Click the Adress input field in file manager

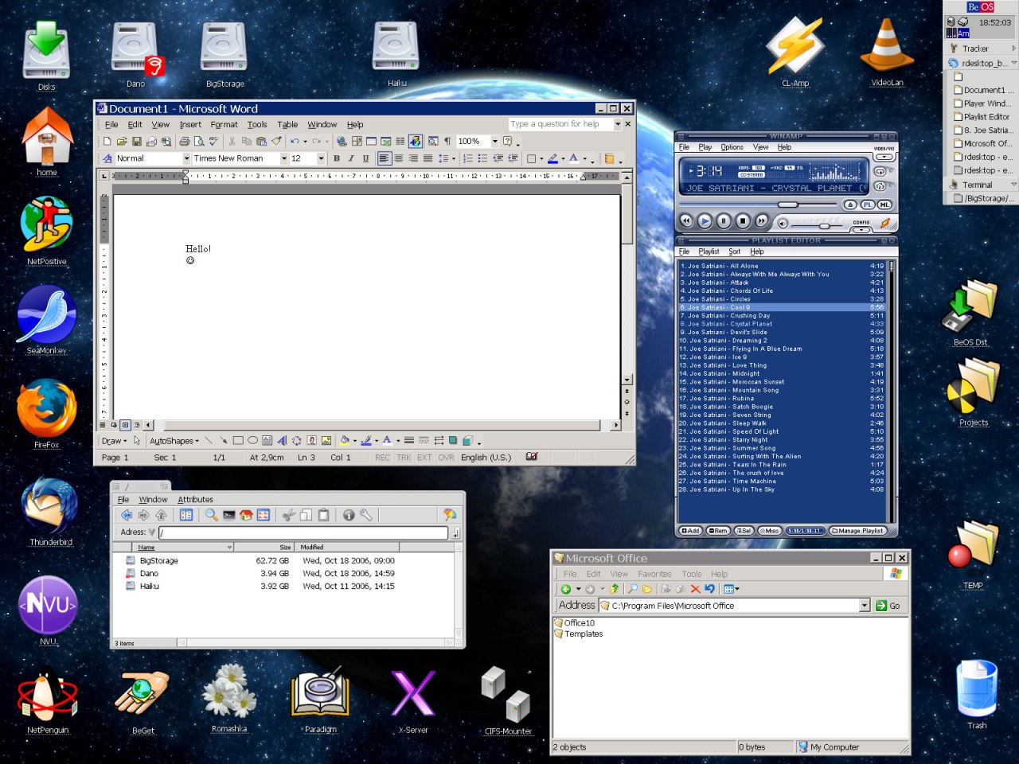[x=303, y=532]
